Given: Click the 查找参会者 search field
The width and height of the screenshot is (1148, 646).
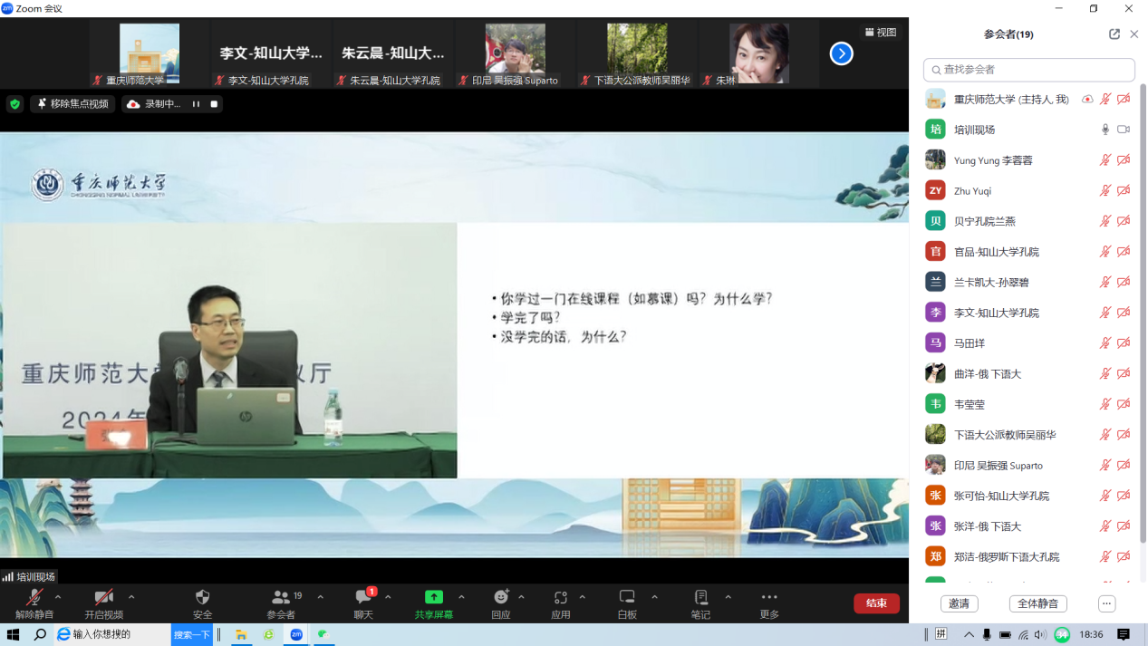Looking at the screenshot, I should 1029,70.
